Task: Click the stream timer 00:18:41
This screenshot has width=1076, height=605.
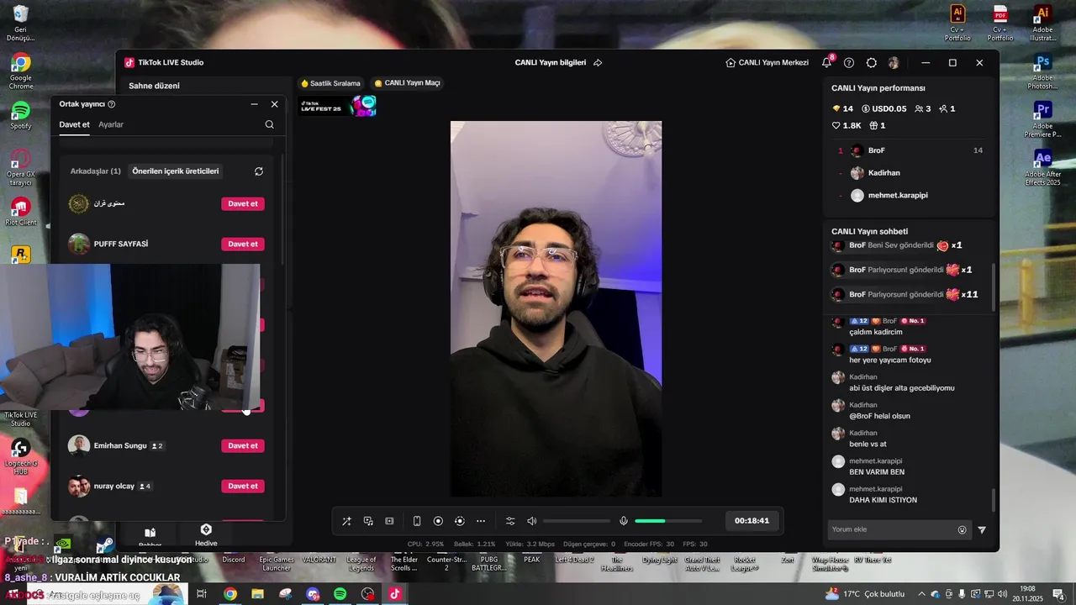Action: pos(752,521)
